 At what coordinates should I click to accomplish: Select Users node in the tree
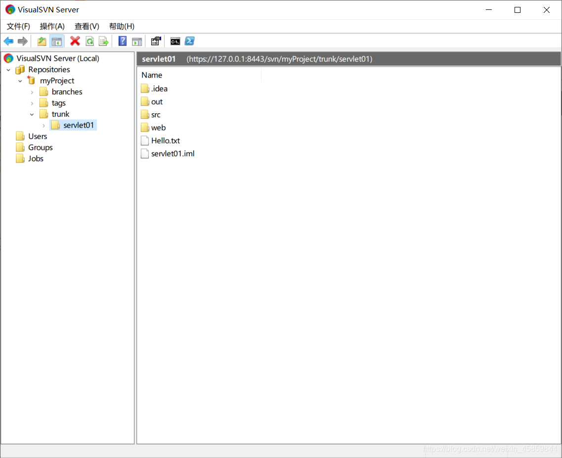pyautogui.click(x=38, y=137)
